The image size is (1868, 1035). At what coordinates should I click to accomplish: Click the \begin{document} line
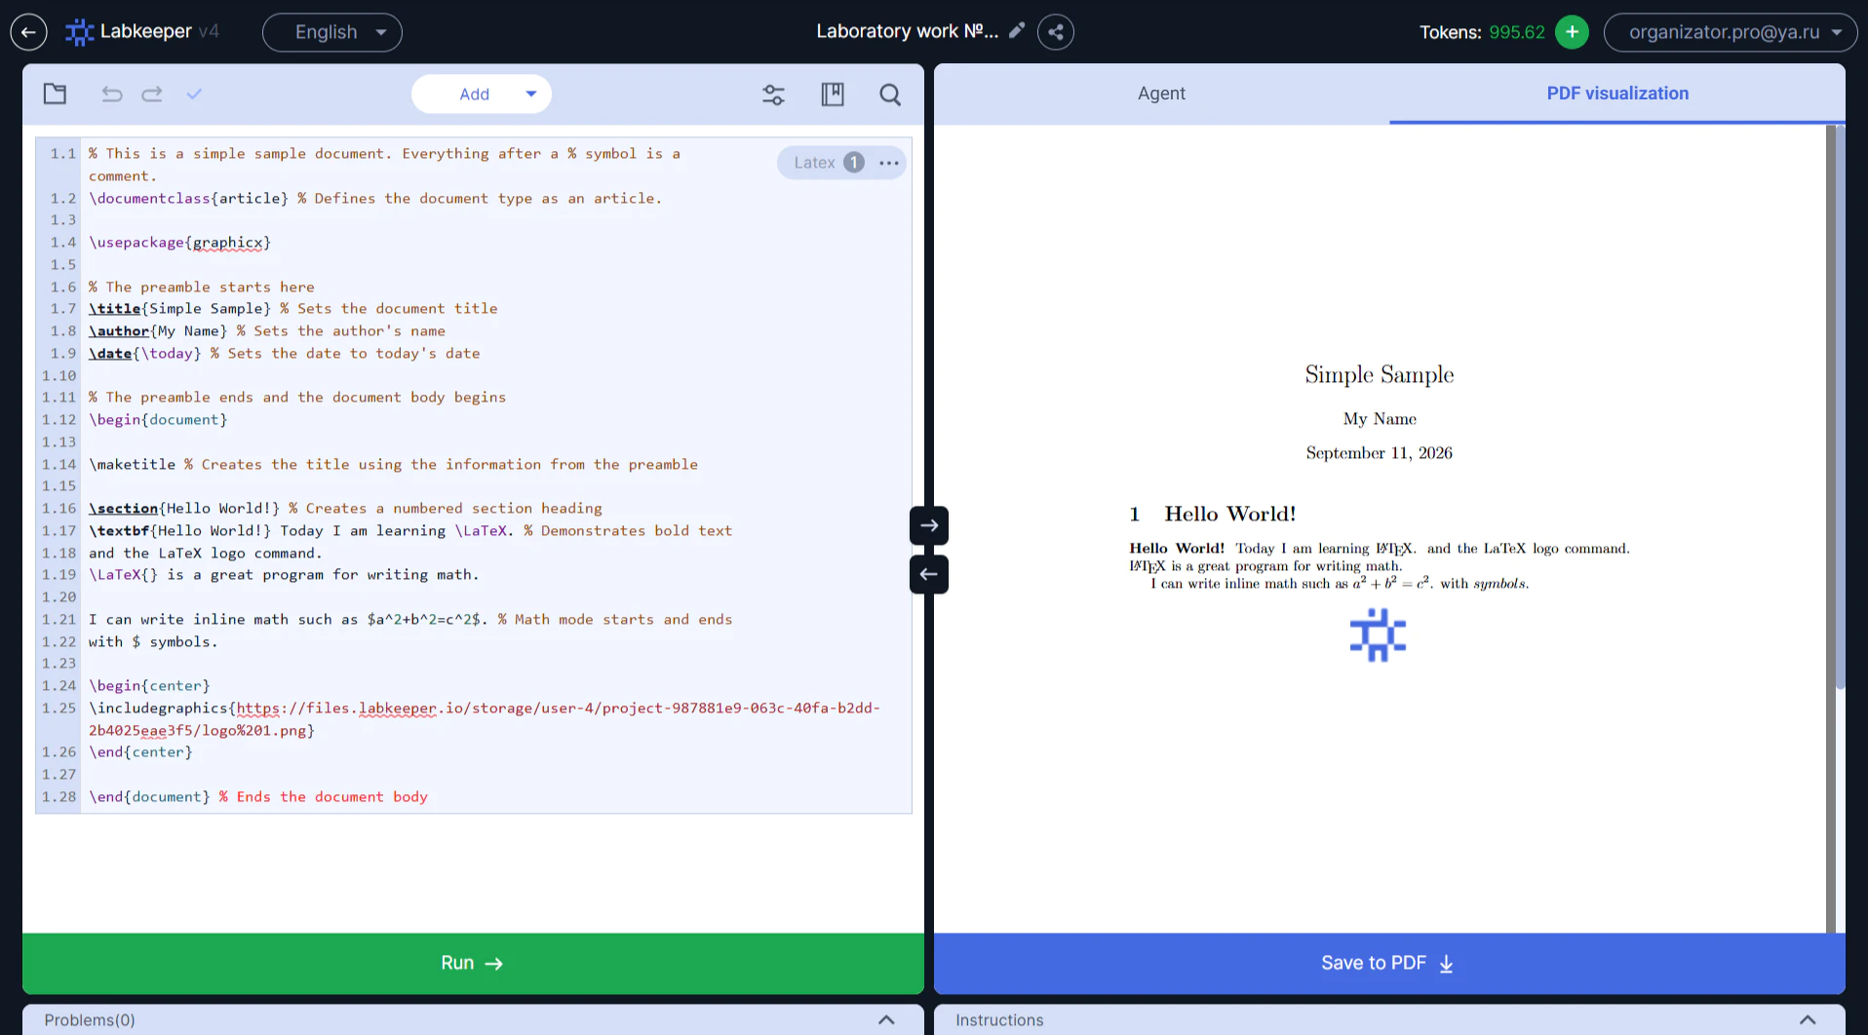(158, 419)
